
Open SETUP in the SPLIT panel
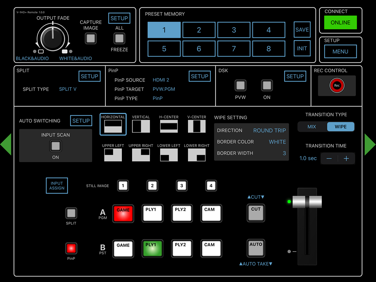89,76
